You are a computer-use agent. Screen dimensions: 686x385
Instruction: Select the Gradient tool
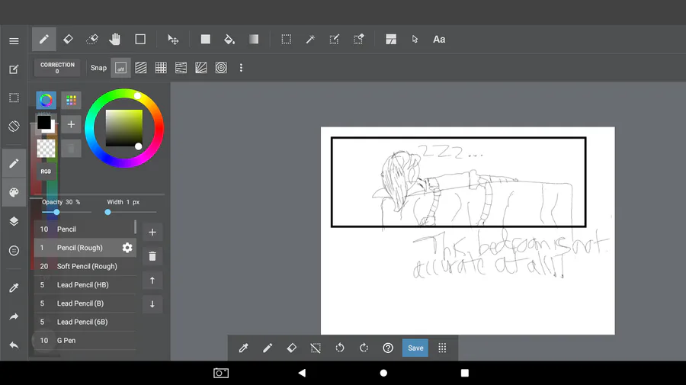click(254, 40)
